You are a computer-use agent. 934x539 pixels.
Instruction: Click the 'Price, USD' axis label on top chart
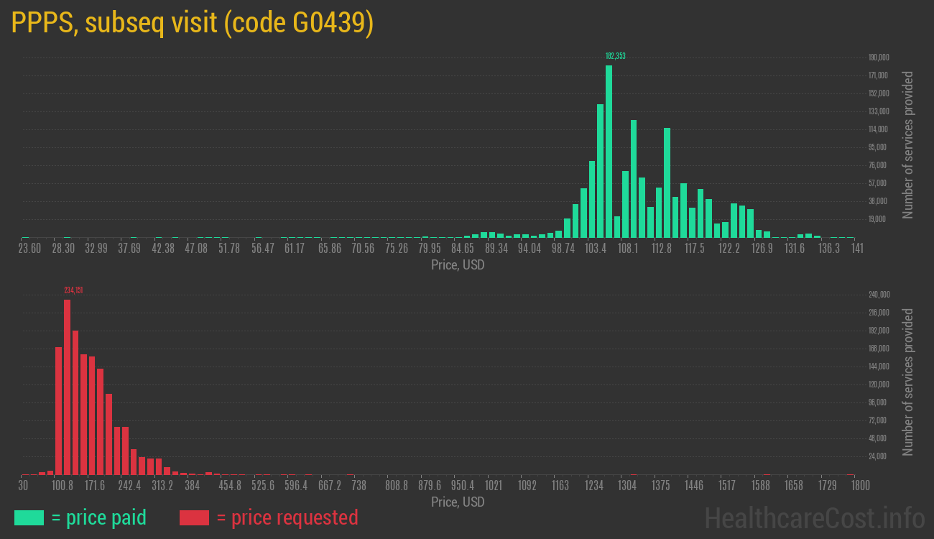coord(458,264)
